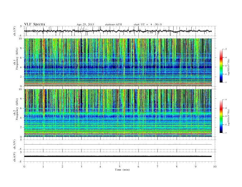Click the "4" tick on the time axis
242x187 pixels.
[100, 167]
